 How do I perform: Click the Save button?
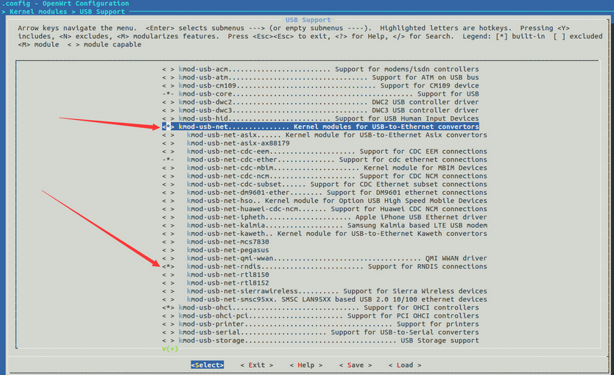(355, 365)
